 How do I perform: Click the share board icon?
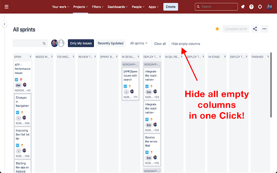click(x=255, y=29)
